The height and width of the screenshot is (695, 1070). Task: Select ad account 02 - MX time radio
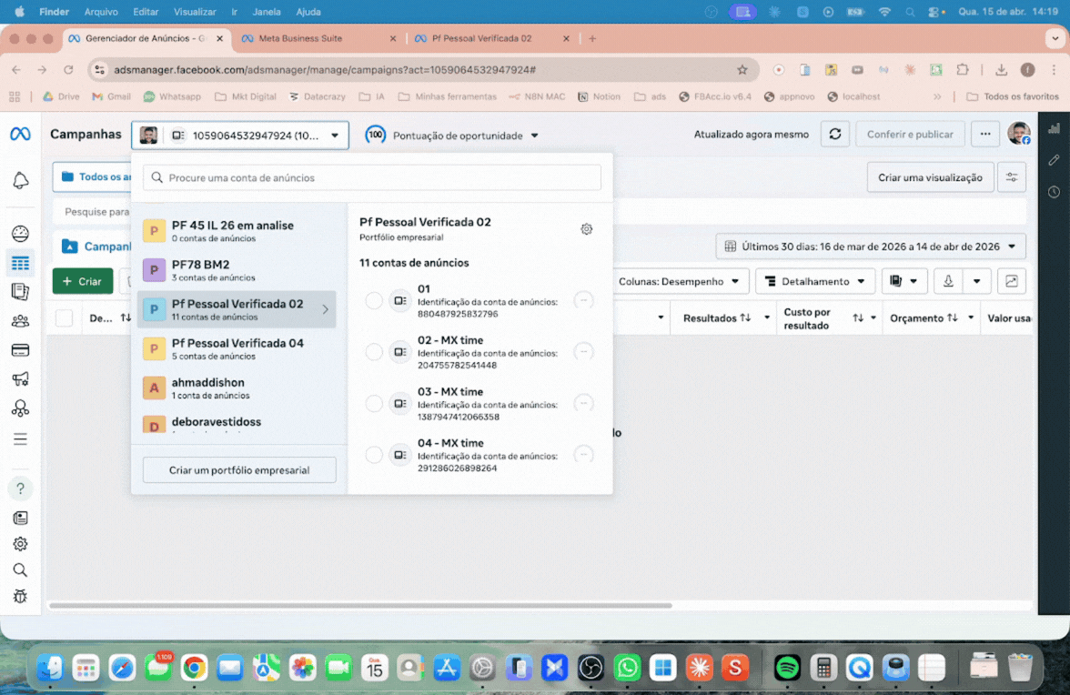pos(373,352)
